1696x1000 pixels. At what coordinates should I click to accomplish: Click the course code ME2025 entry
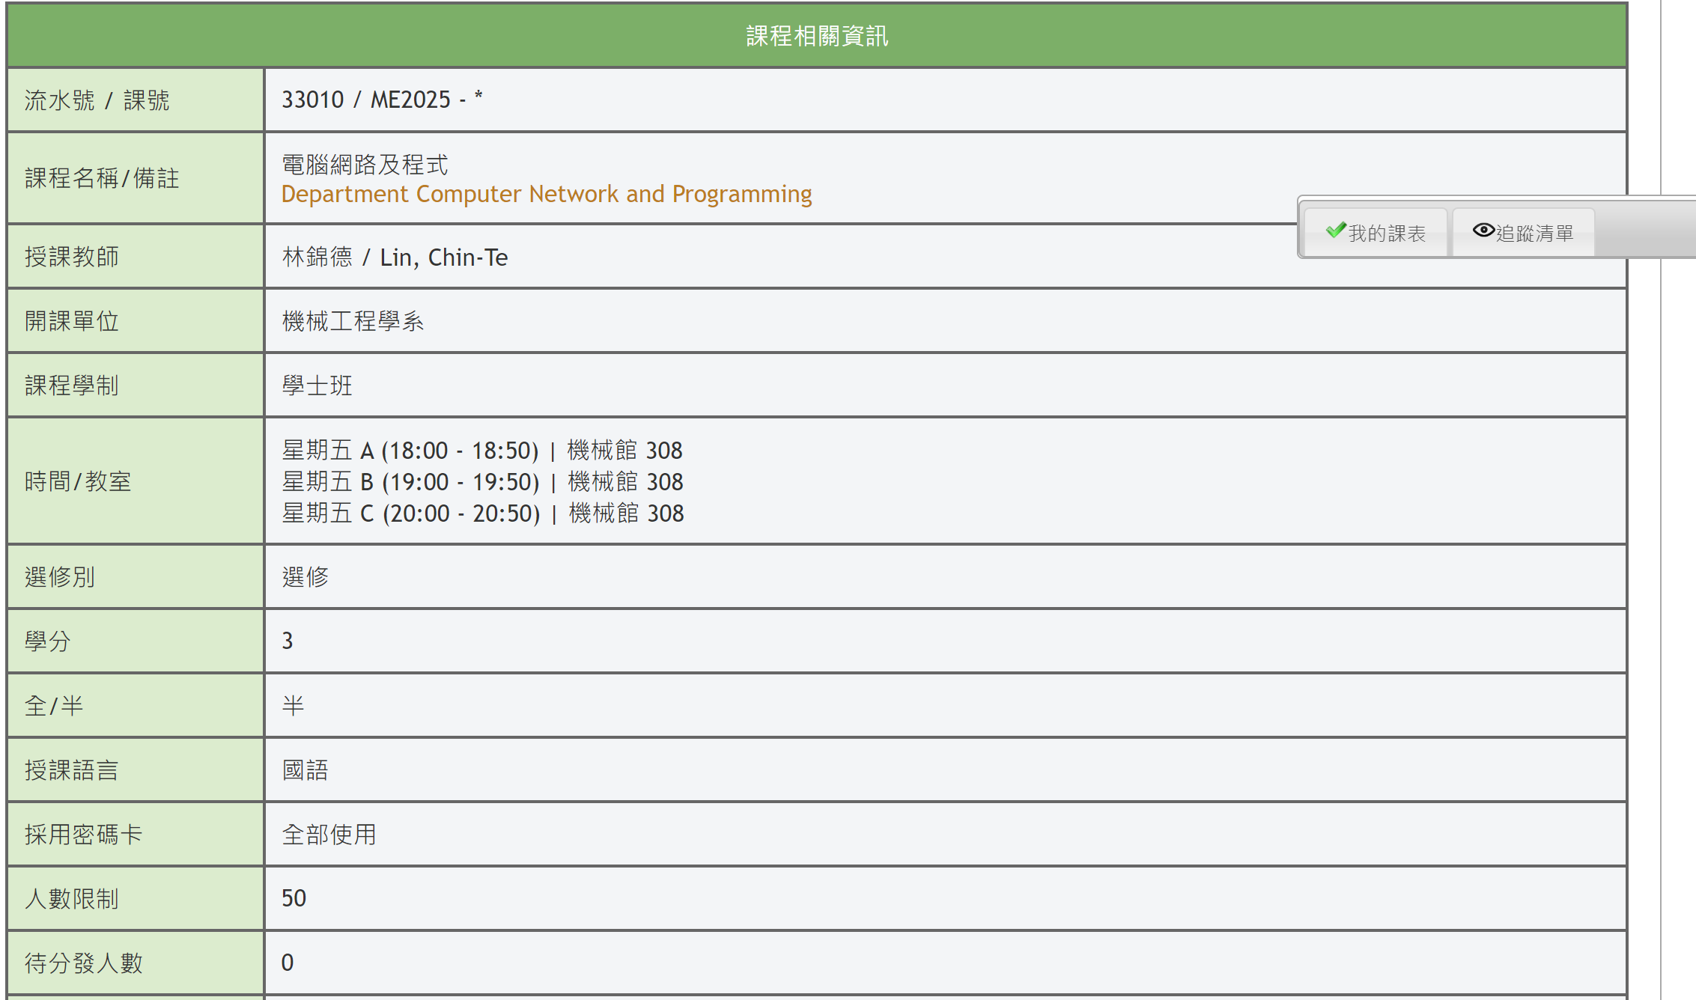tap(410, 98)
